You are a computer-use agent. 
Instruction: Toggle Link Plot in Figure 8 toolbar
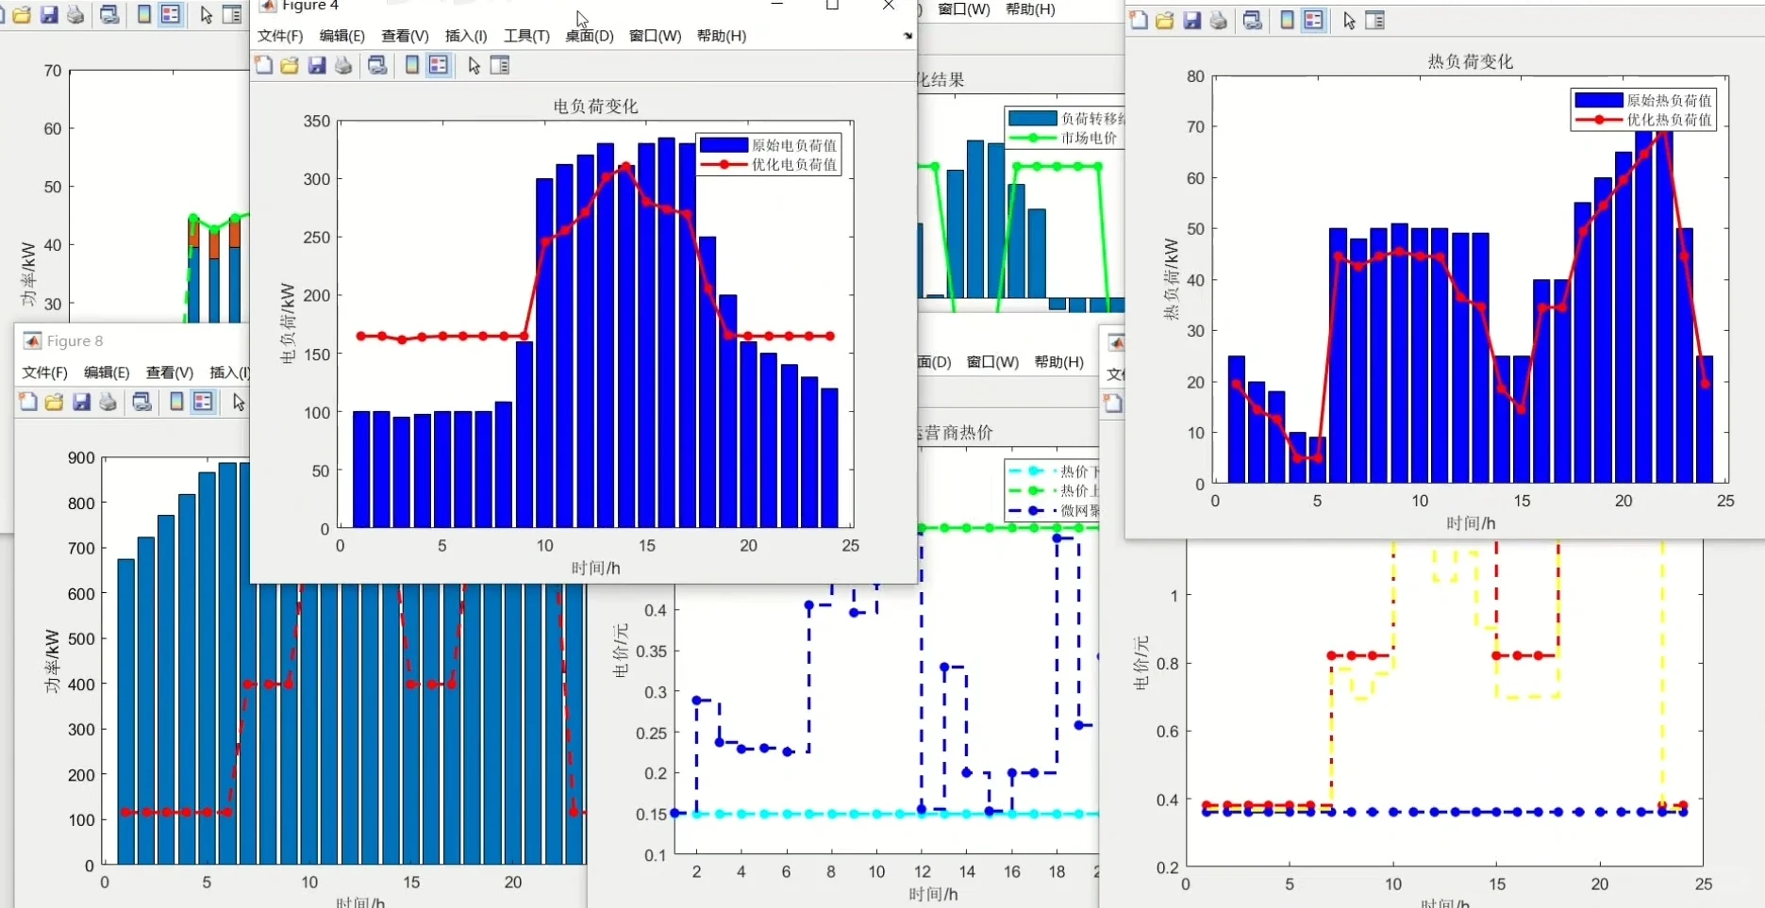pyautogui.click(x=142, y=402)
